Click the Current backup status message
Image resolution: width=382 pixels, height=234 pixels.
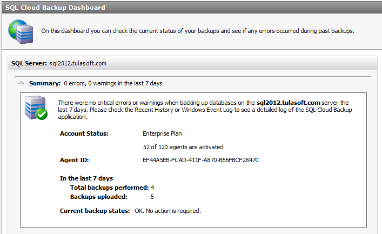[168, 211]
